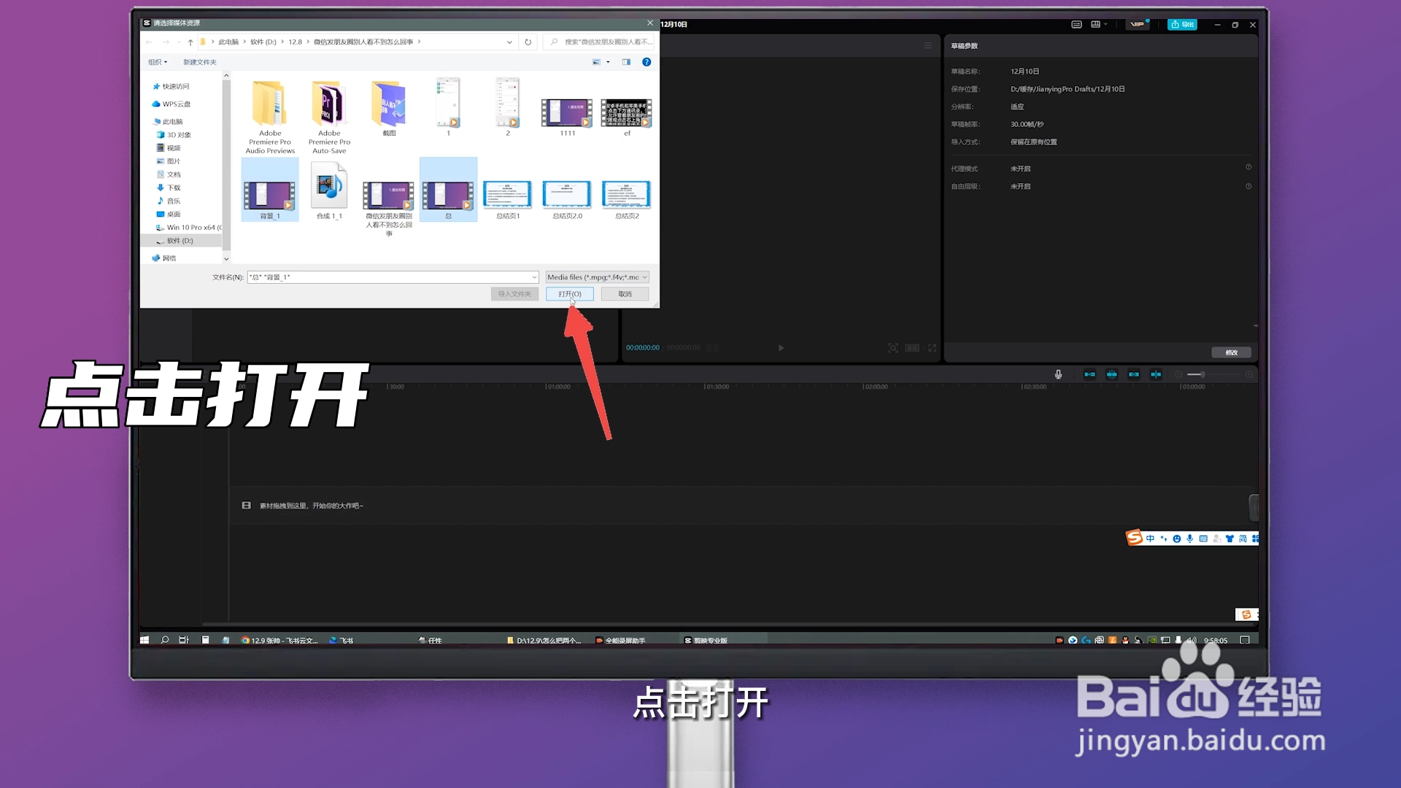This screenshot has height=788, width=1401.
Task: Select the Adobe Premiere Pro Audio Previews folder
Action: tap(270, 117)
